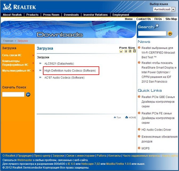Select the second font size icon
This screenshot has width=179, height=171.
tap(126, 51)
